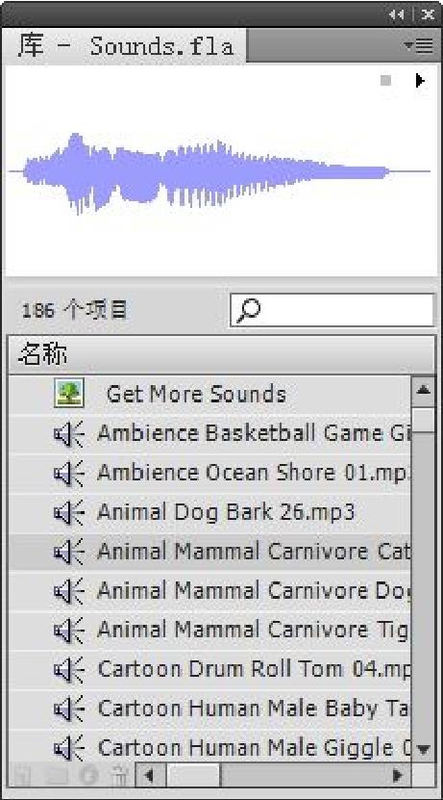Image resolution: width=443 pixels, height=800 pixels.
Task: Select the Animal Mammal Carnivore Cat item
Action: (209, 552)
